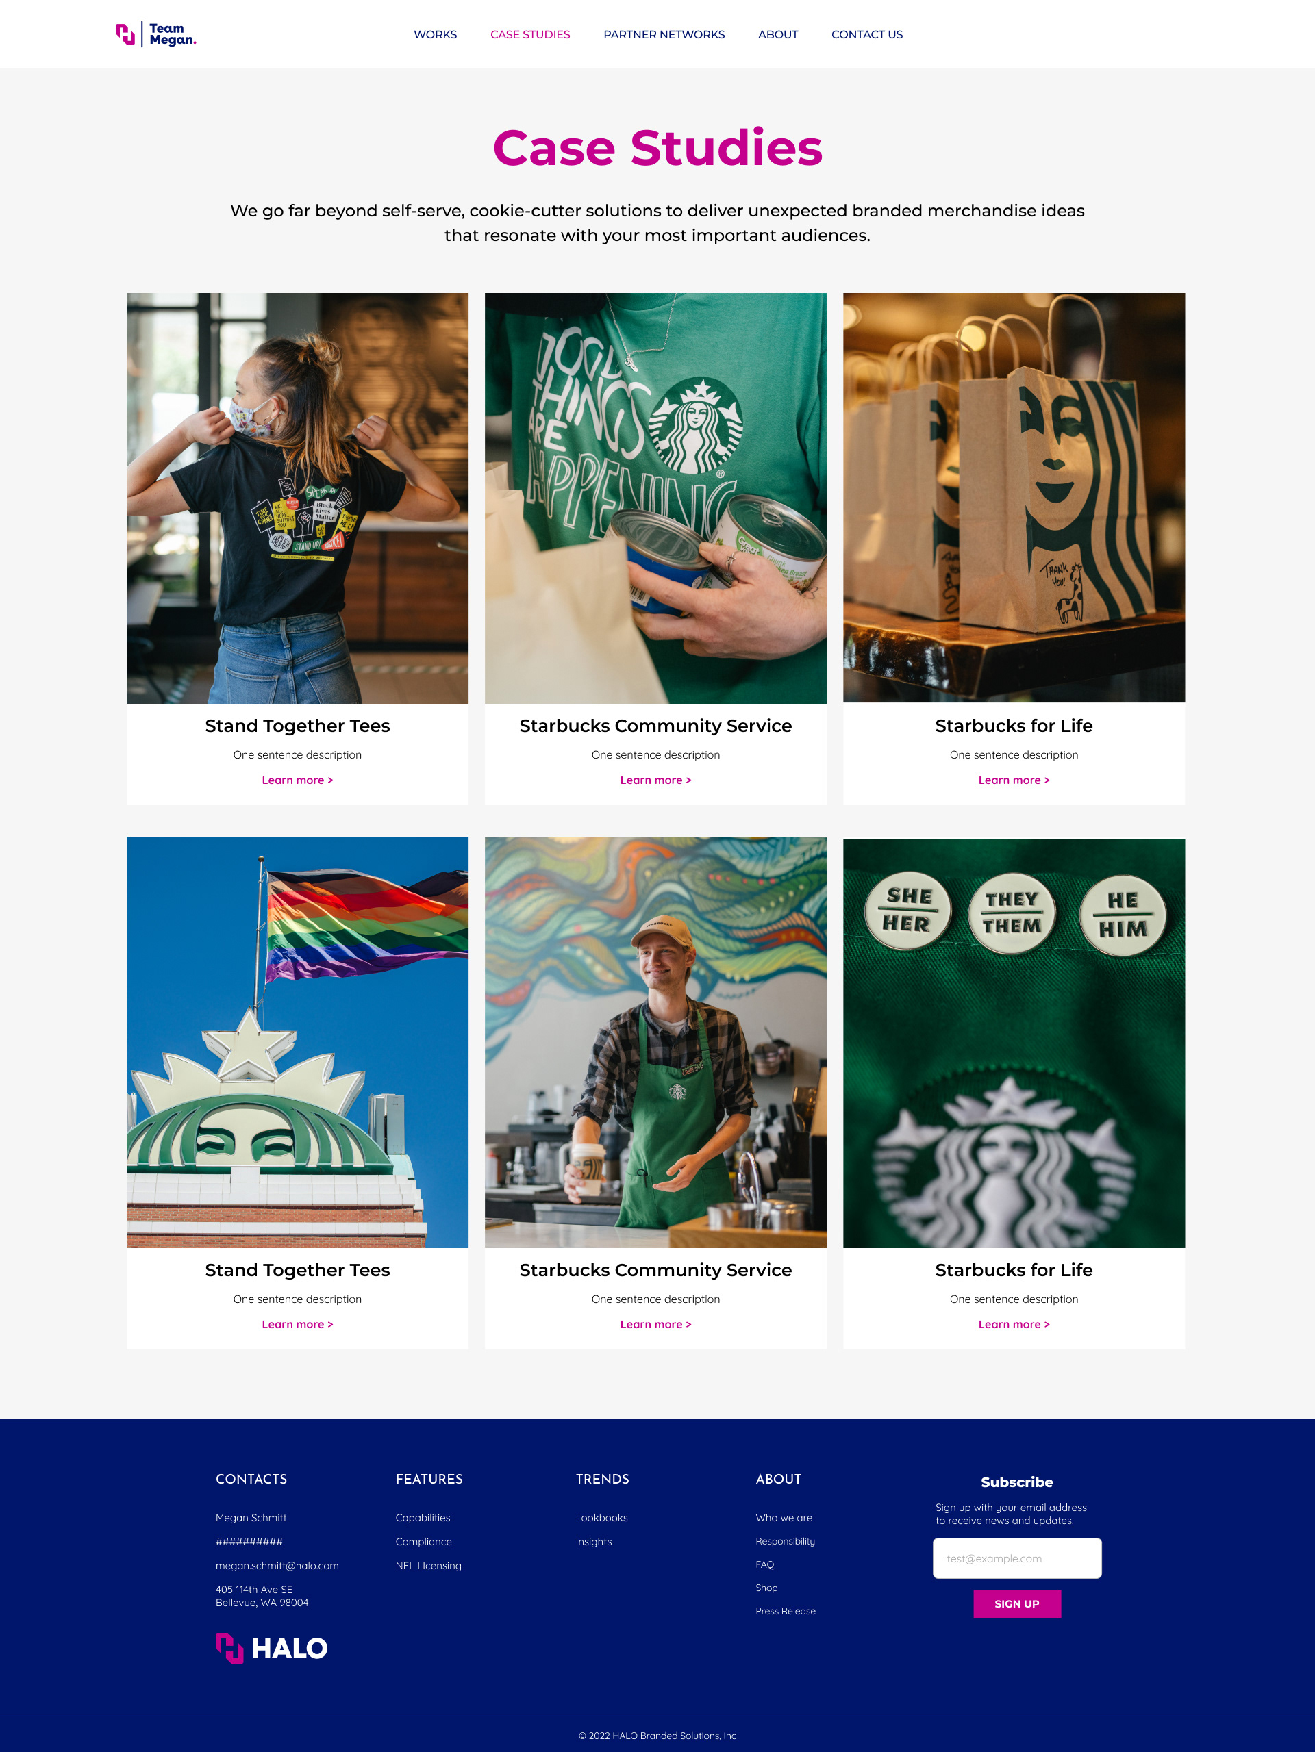Go to Partner Networks page
1315x1752 pixels.
(x=664, y=34)
